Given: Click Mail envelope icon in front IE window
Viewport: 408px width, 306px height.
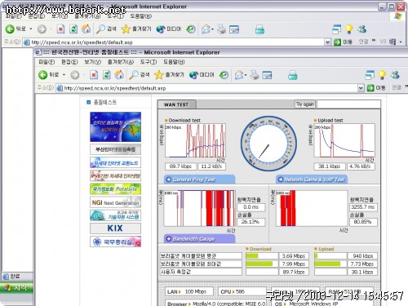Looking at the screenshot, I should [238, 75].
